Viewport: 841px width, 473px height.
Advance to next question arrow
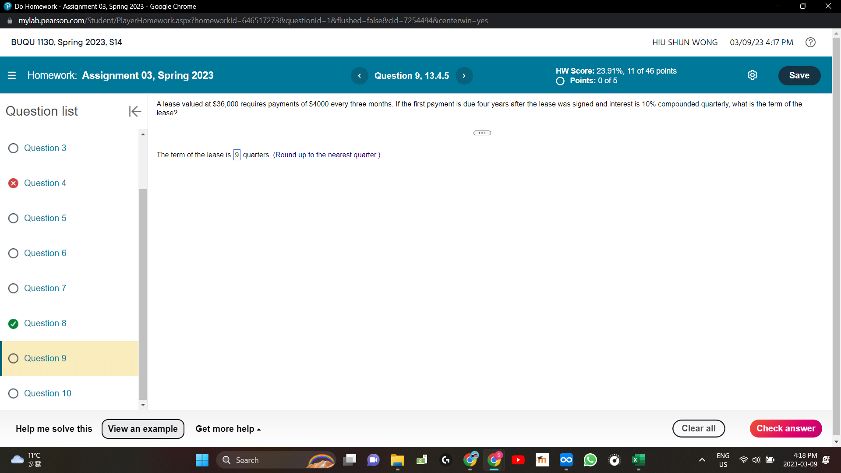click(464, 76)
